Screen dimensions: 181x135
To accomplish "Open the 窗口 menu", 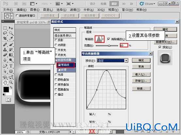I will 127,10.
